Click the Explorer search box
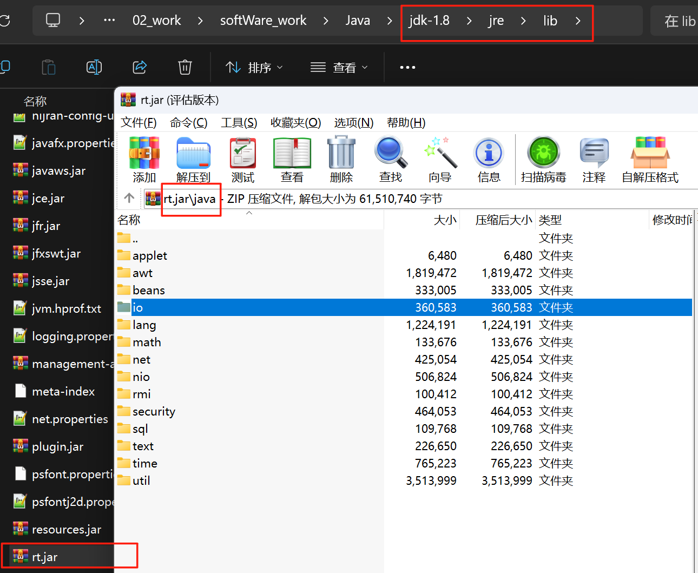 [x=674, y=21]
